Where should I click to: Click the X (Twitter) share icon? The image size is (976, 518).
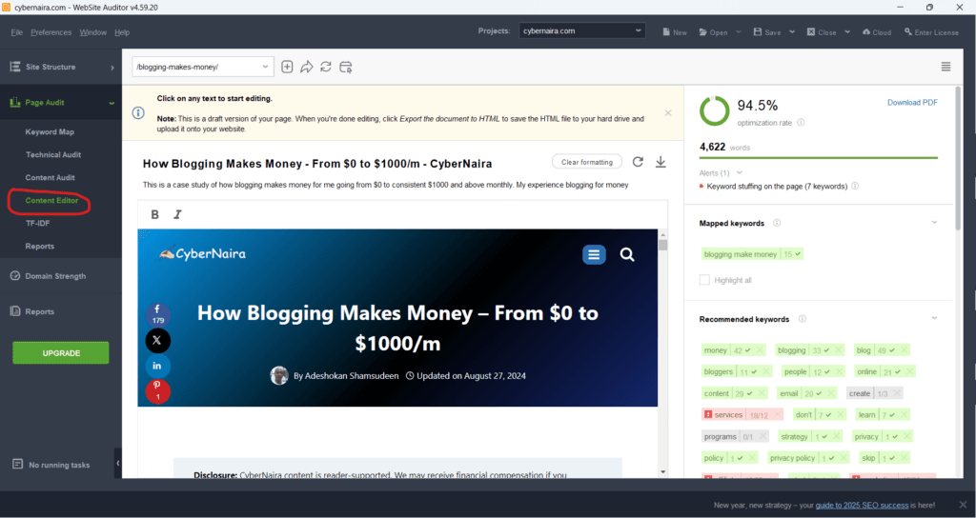(157, 340)
